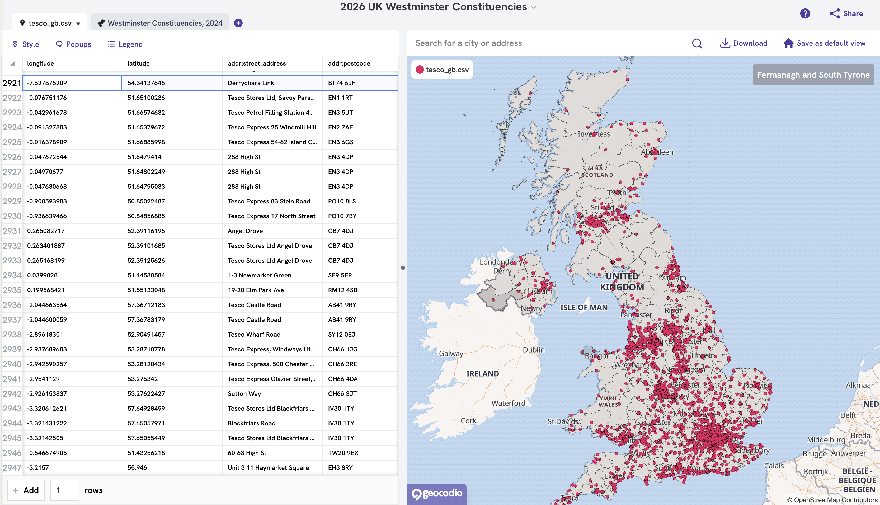The image size is (880, 505).
Task: Open the Popups speech bubble option
Action: coord(73,44)
